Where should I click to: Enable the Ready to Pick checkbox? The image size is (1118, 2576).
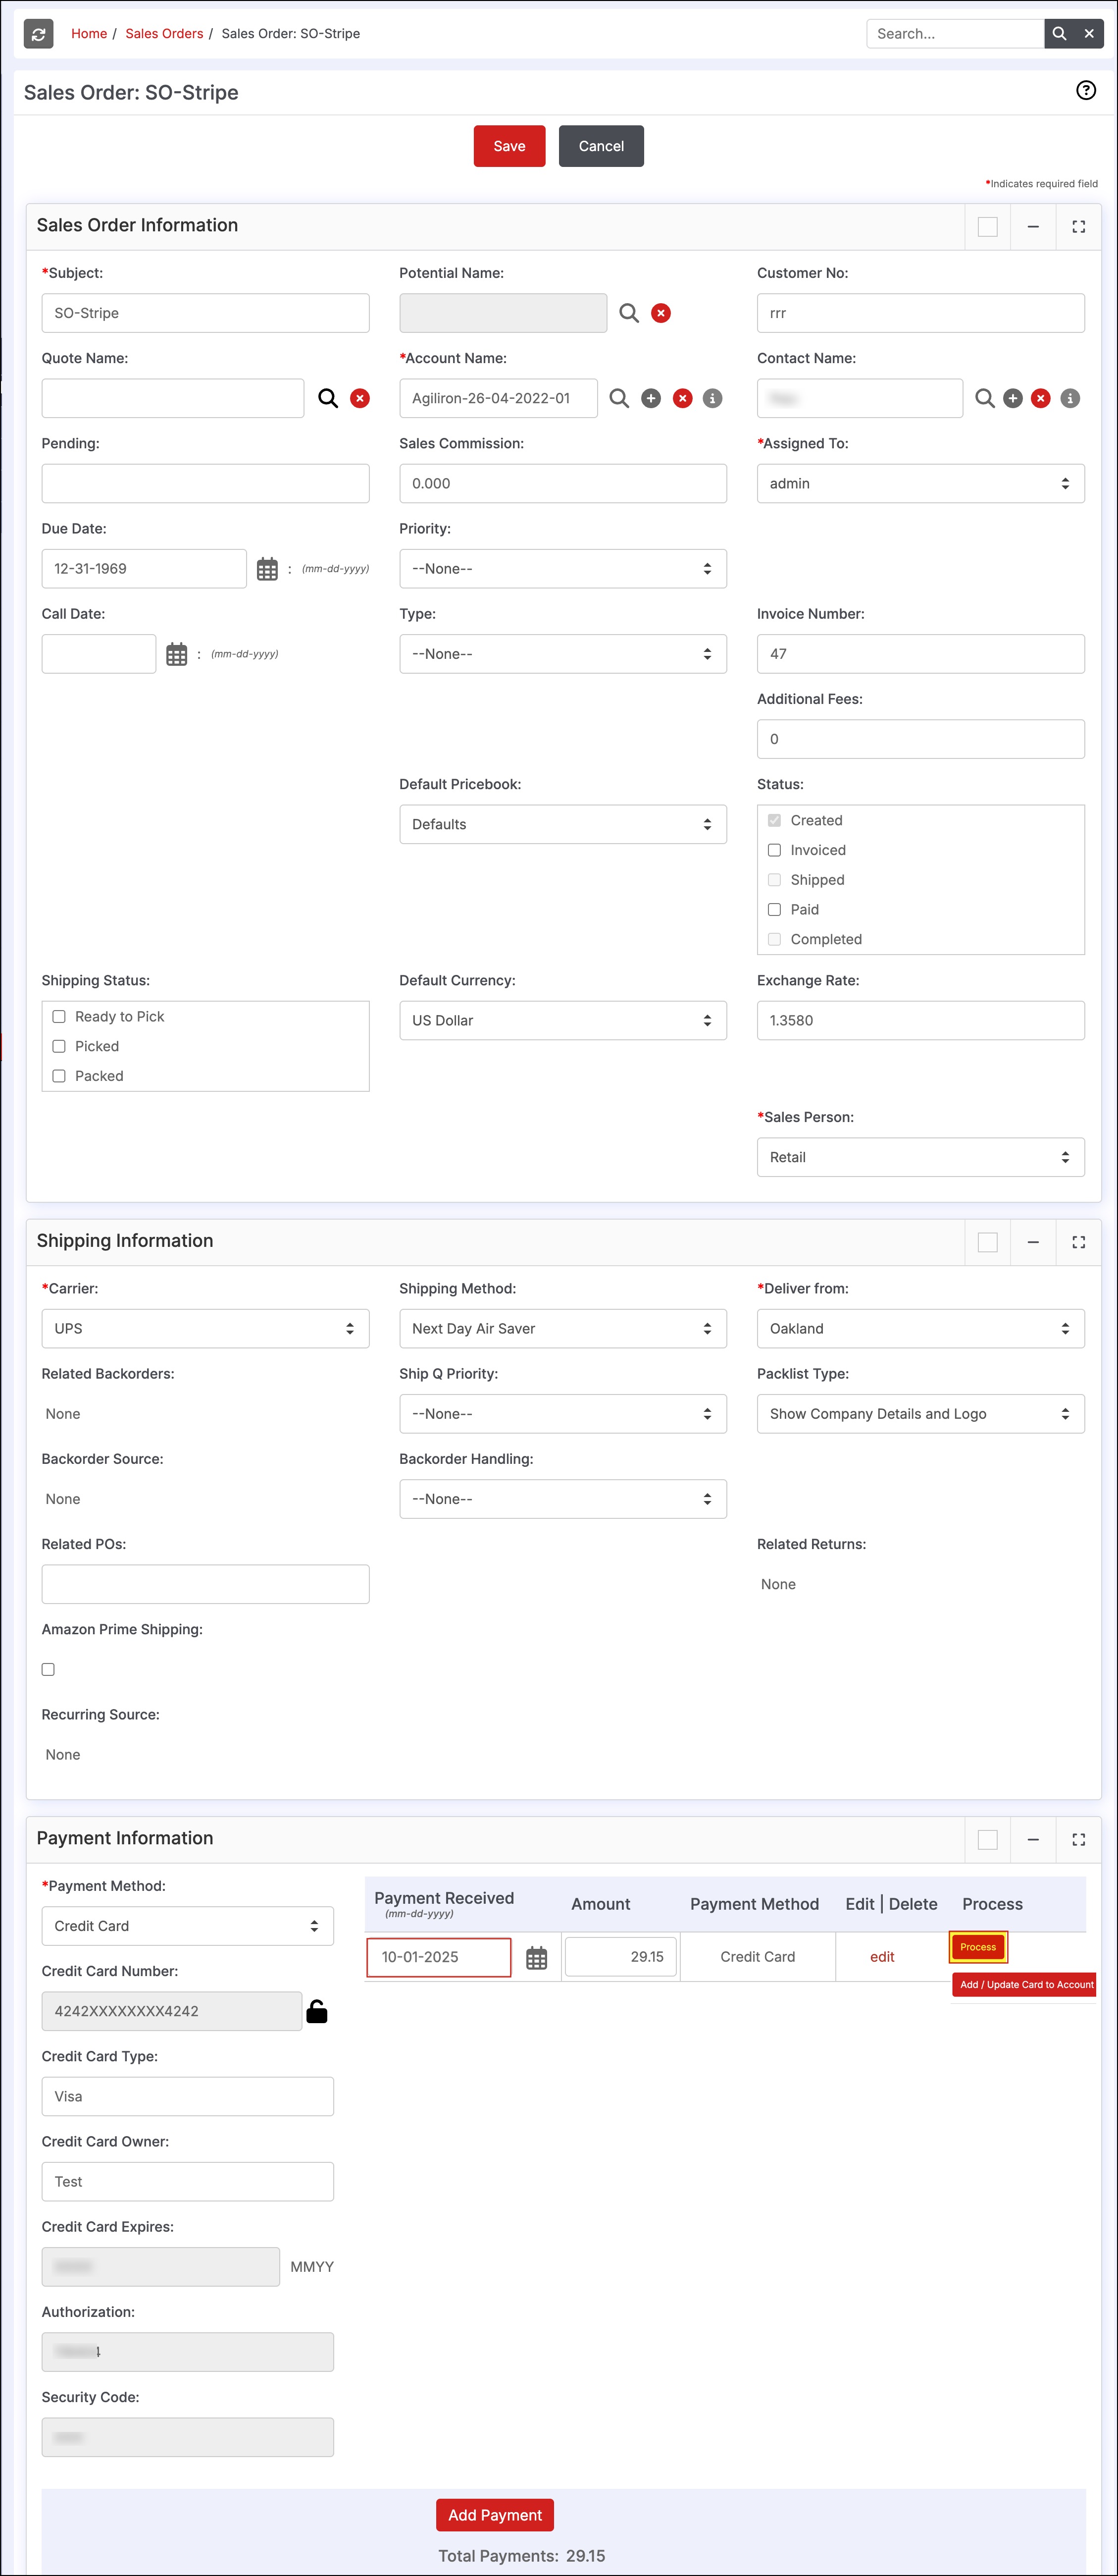coord(59,1016)
